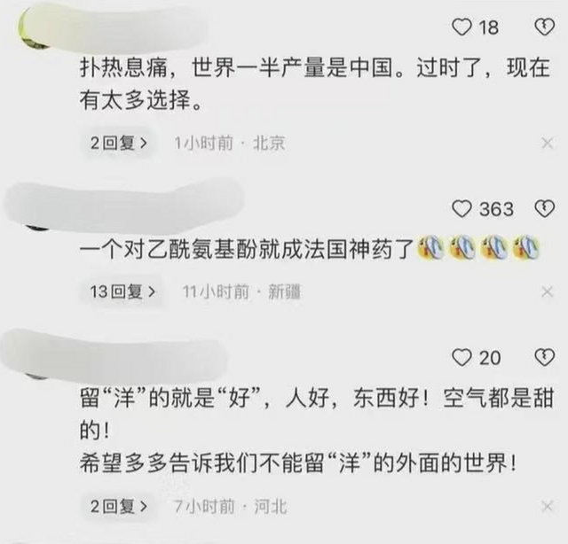This screenshot has width=568, height=544.
Task: Open second commenter's blurred username
Action: pyautogui.click(x=123, y=206)
